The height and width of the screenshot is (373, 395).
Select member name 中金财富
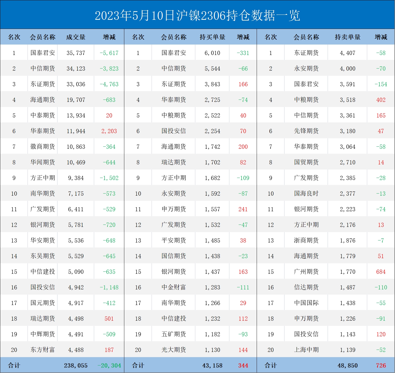click(174, 287)
